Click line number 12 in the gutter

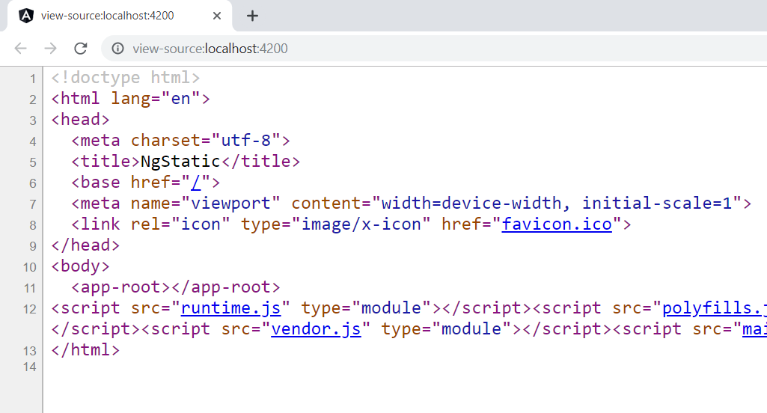coord(29,308)
